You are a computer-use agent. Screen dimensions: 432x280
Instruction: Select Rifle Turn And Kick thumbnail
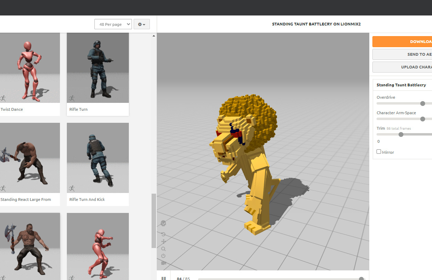pyautogui.click(x=98, y=158)
